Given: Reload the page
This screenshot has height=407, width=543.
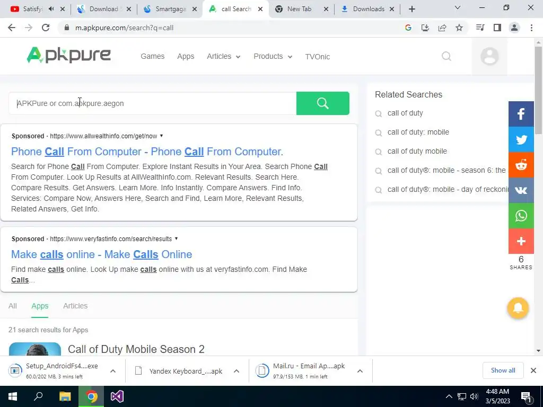Looking at the screenshot, I should [46, 28].
